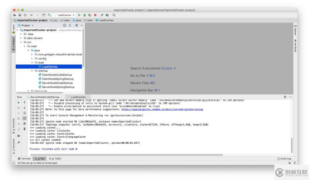
Task: Click the Save All toolbar icon
Action: pyautogui.click(x=20, y=15)
